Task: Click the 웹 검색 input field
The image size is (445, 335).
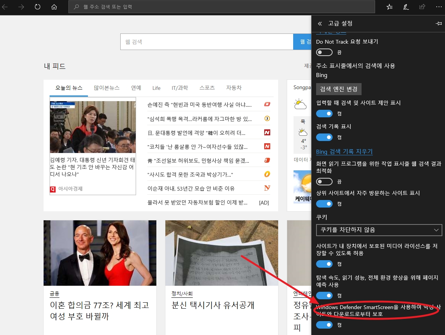Action: (206, 42)
